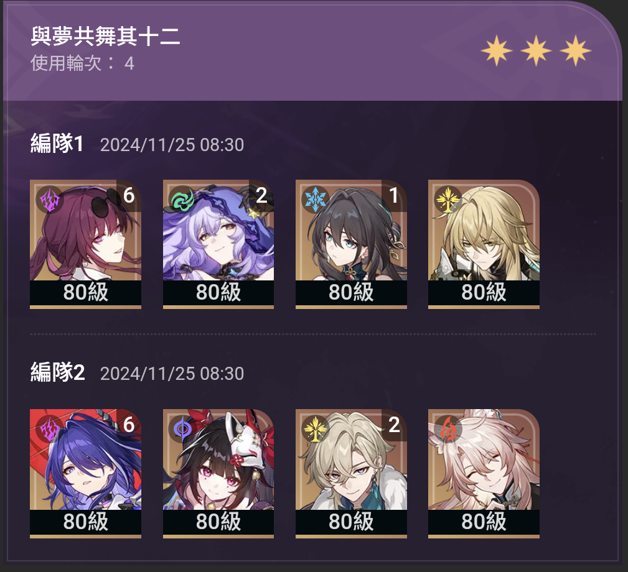The height and width of the screenshot is (572, 628).
Task: Select Black Swan's character portrait
Action: 218,244
